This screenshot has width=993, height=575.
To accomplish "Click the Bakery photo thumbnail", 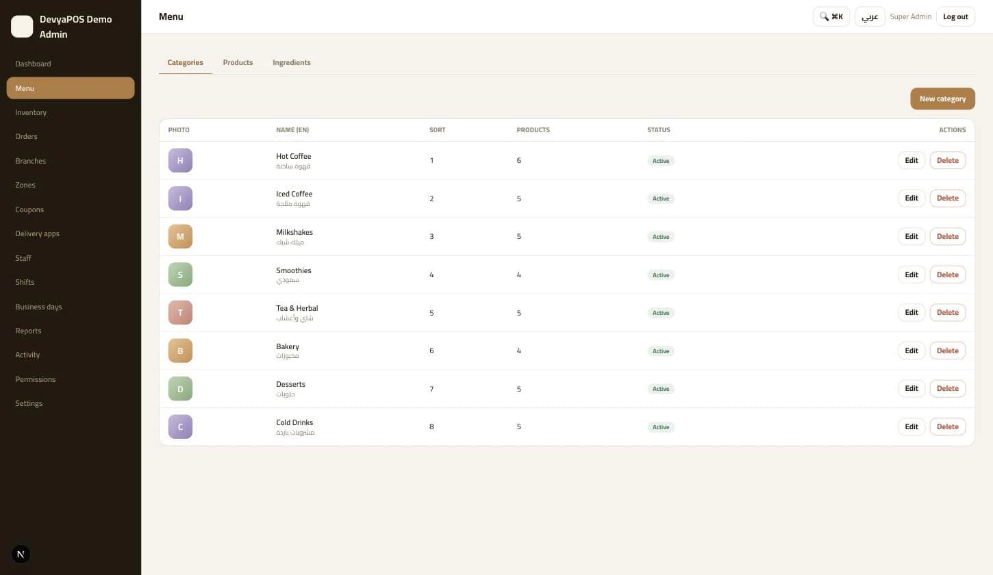I will tap(180, 350).
